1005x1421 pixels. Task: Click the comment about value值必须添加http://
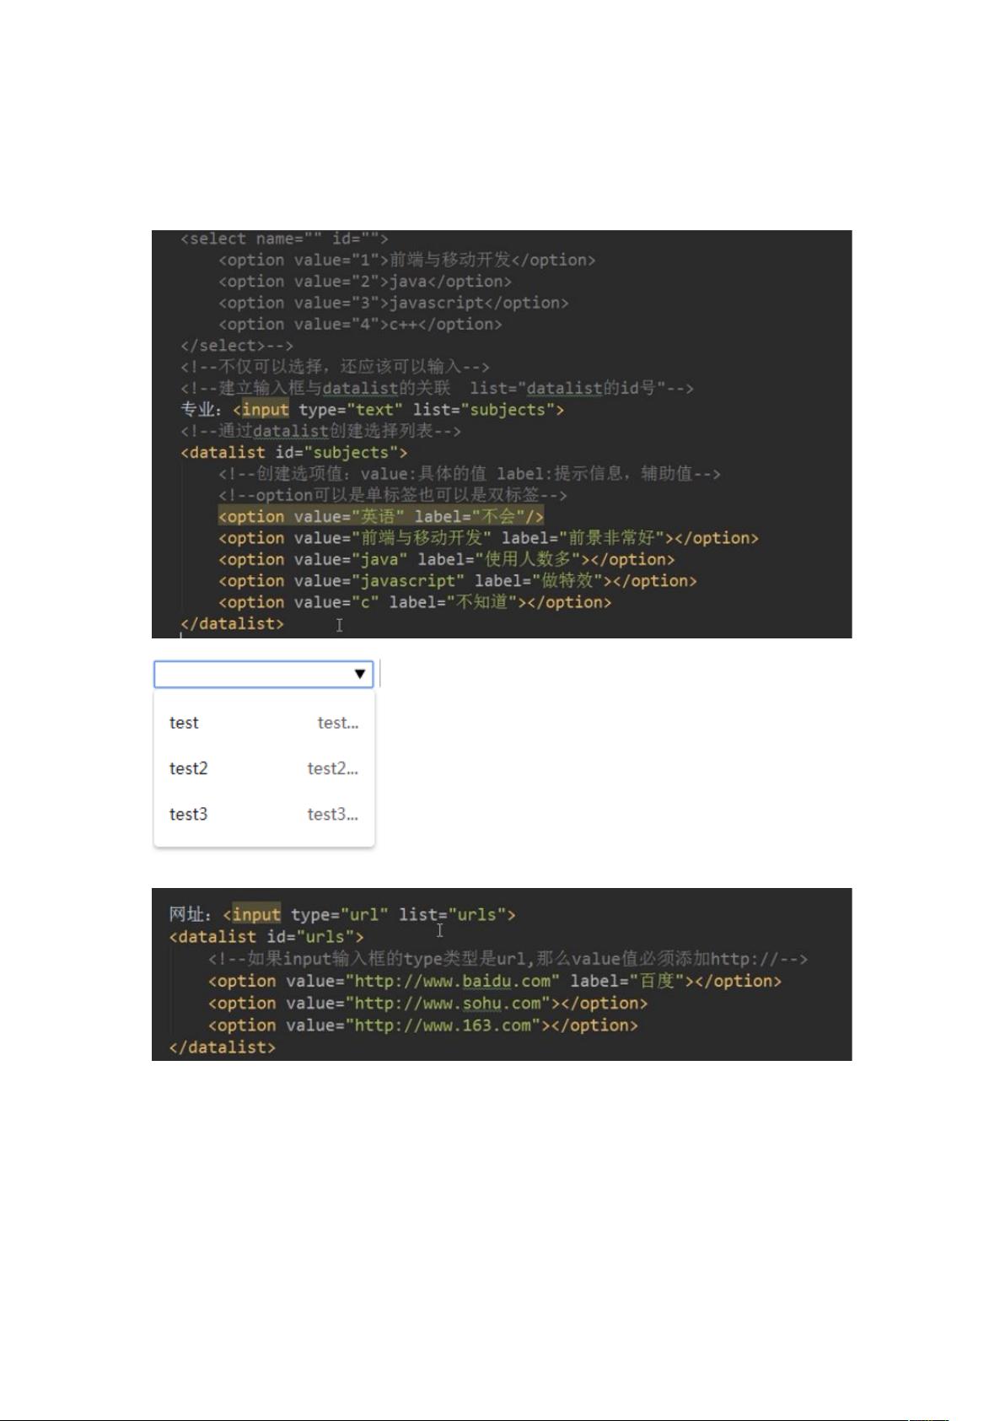[508, 959]
